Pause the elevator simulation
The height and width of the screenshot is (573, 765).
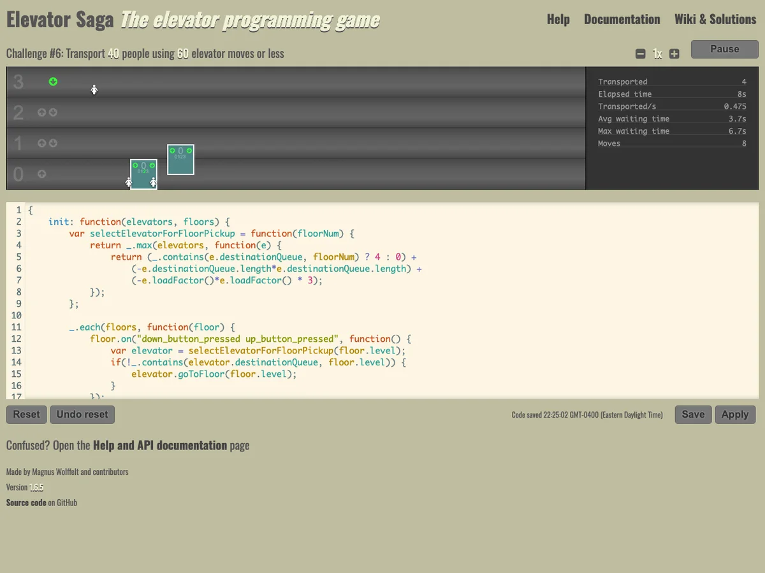point(725,49)
